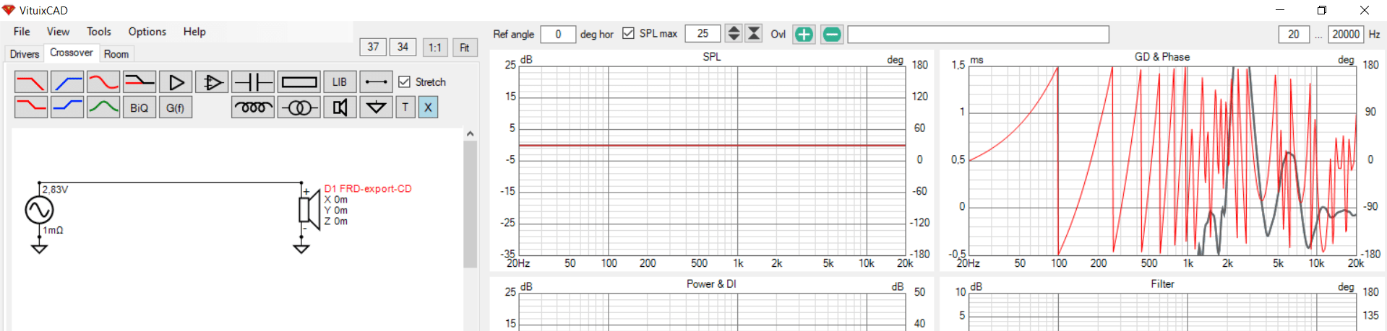Switch to the Room tab
The height and width of the screenshot is (331, 1387).
point(116,54)
